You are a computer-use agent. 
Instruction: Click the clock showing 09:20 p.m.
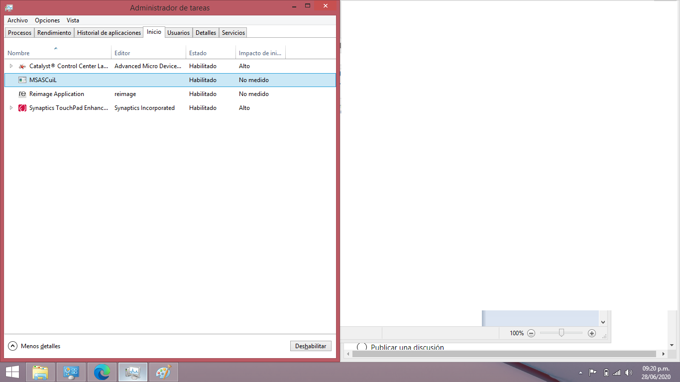click(x=657, y=369)
